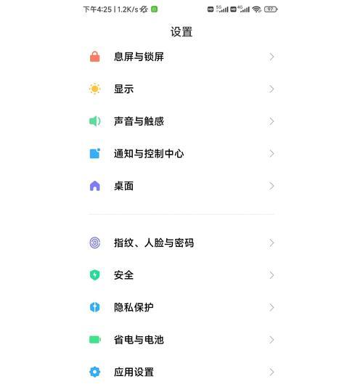Tap the blue notification icon for 通知与控制中心
Screen dimensions: 363x387
[x=95, y=153]
